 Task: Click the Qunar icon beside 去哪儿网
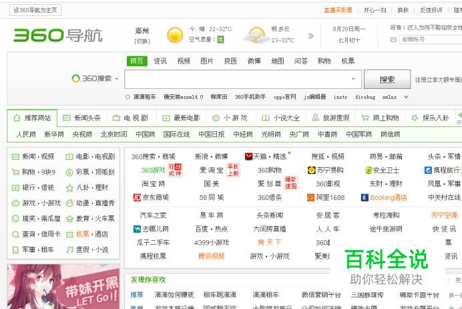(x=137, y=229)
